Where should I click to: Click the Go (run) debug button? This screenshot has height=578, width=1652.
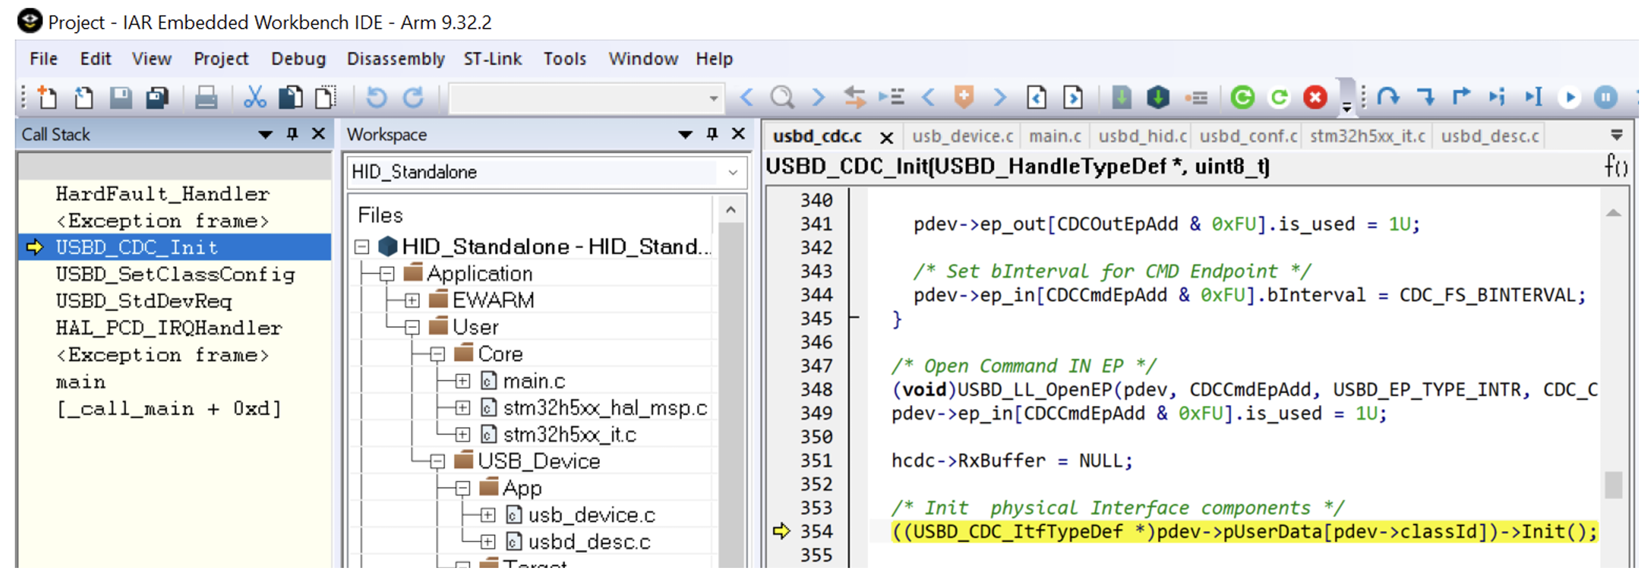1569,97
